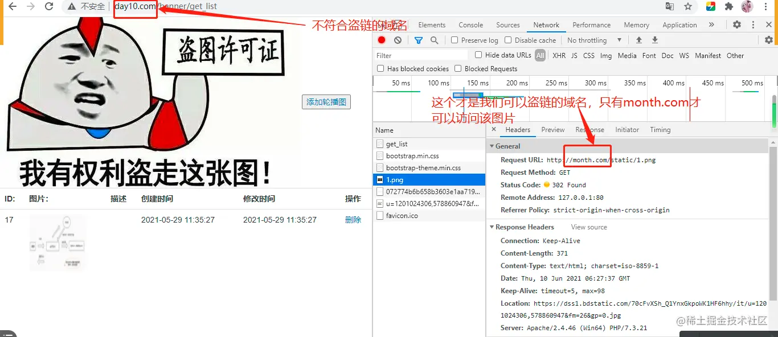Select bootstrap-theme.min.css request in list
Screen dimensions: 778x337
(429, 168)
